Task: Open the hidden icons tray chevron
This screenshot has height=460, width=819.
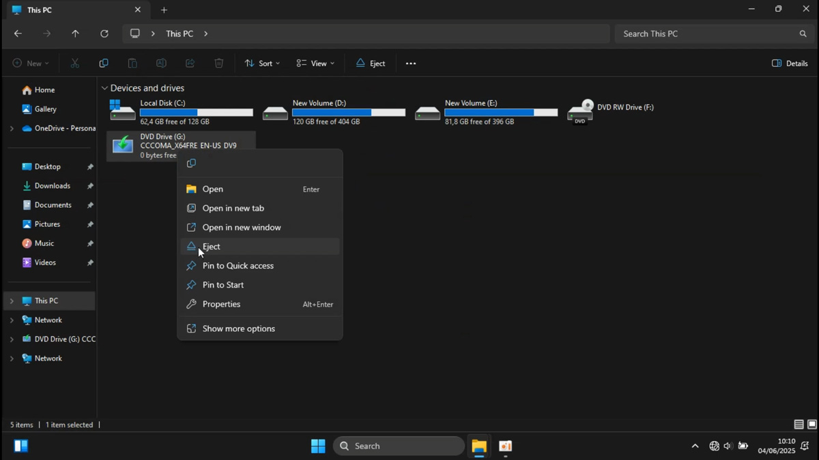Action: pyautogui.click(x=695, y=446)
